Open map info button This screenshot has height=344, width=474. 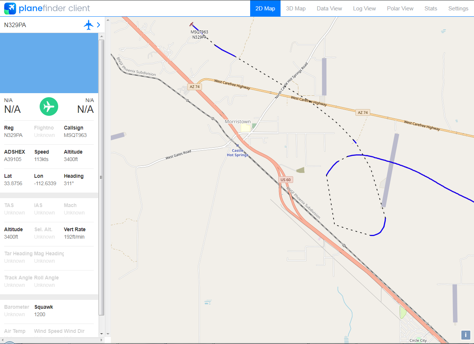point(465,335)
